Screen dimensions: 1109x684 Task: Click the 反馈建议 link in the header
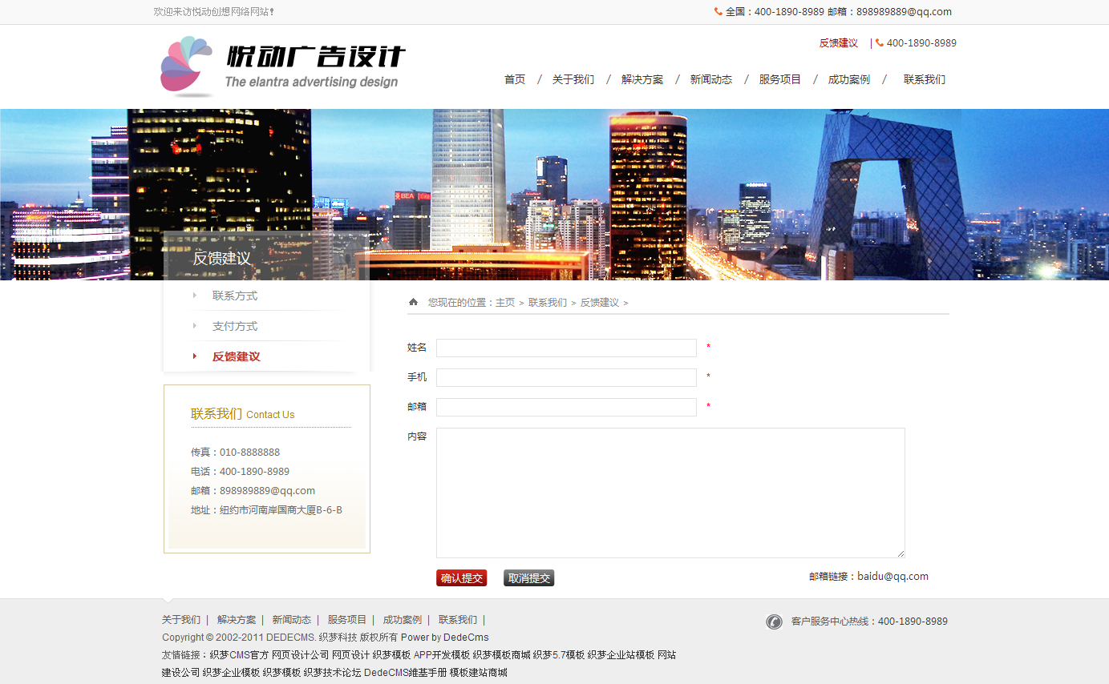838,43
